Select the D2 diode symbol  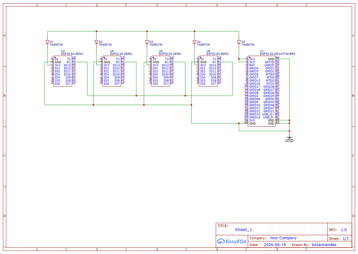96,42
